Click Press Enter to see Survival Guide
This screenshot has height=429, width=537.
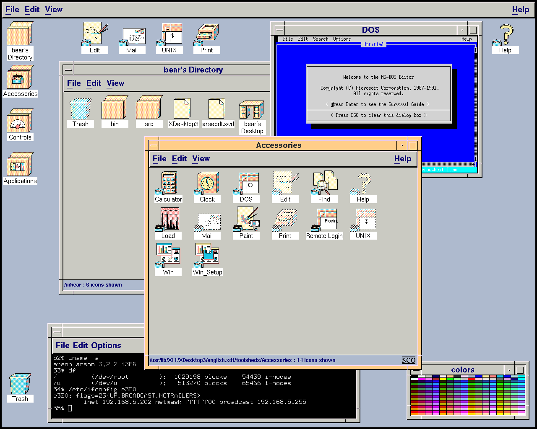click(x=378, y=104)
